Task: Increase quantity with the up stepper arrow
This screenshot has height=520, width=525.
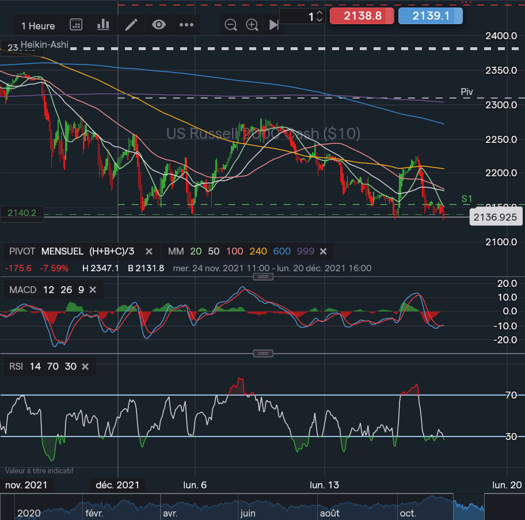Action: (x=319, y=13)
